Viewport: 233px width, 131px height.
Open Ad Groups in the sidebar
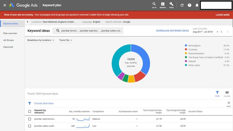tap(9, 40)
